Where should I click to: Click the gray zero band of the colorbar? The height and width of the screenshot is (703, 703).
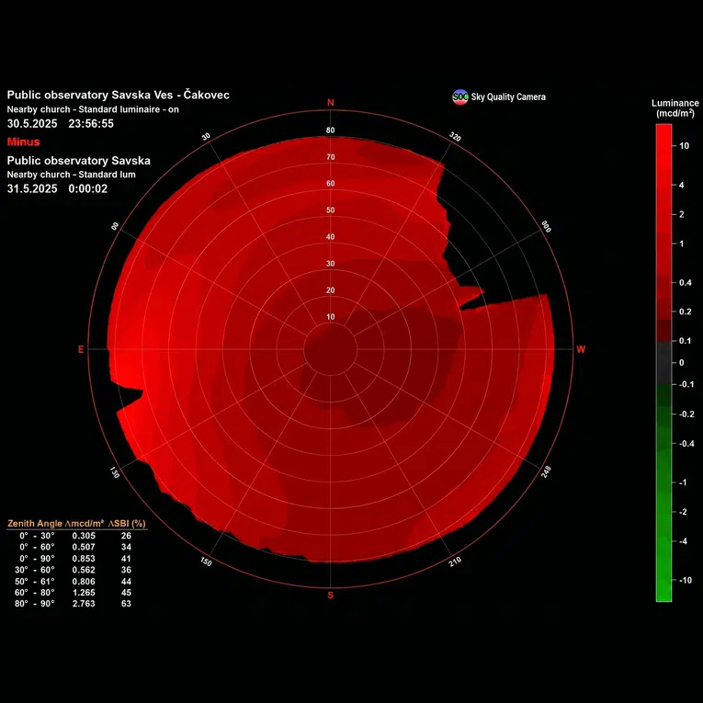(663, 363)
